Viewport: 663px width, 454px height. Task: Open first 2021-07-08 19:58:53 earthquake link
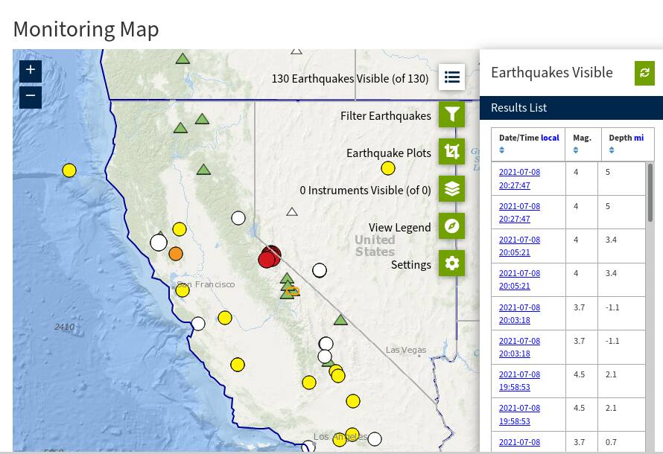point(519,380)
